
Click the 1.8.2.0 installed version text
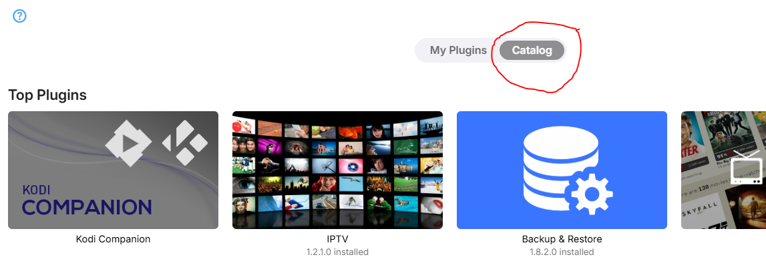click(562, 252)
